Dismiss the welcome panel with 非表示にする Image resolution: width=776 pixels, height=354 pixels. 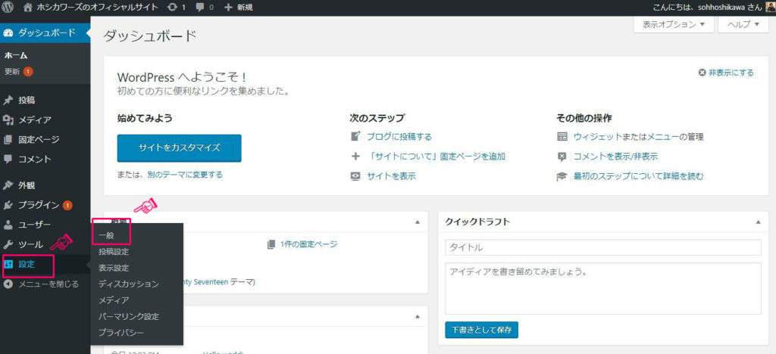pos(726,73)
